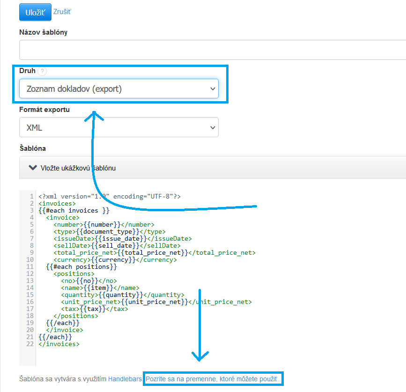Place cursor on the XML declaration line

point(110,197)
